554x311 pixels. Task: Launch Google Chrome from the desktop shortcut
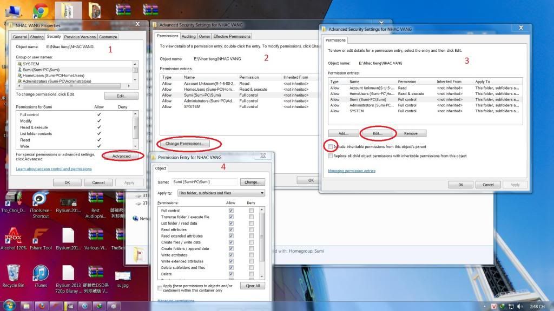click(x=40, y=11)
